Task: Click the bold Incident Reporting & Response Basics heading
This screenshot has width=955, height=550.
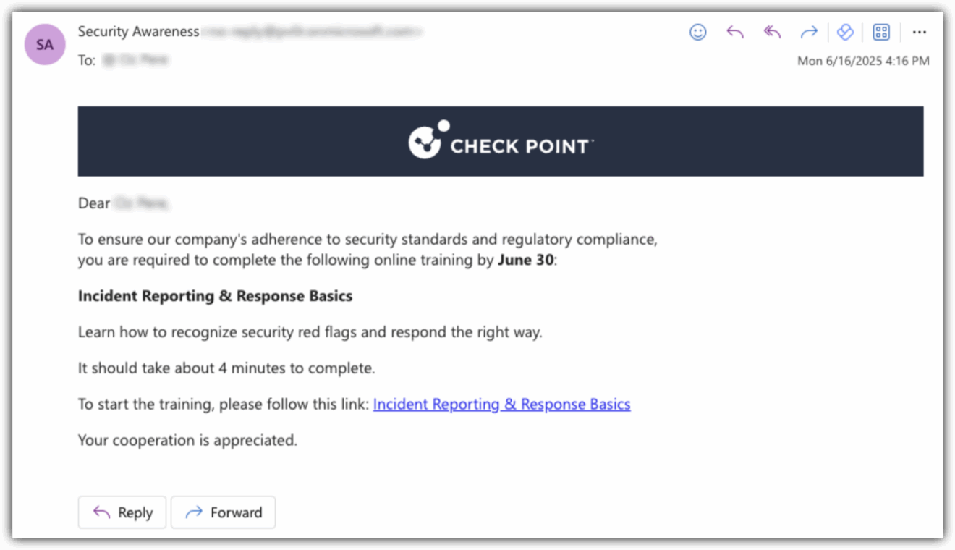Action: (x=215, y=296)
